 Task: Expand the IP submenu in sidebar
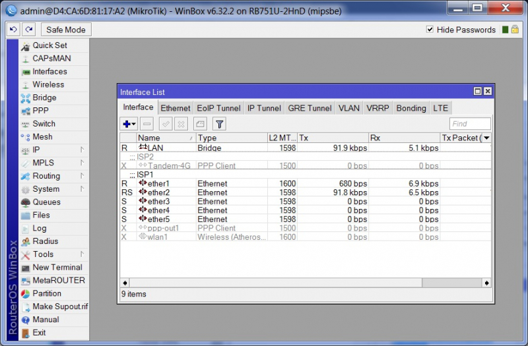37,150
